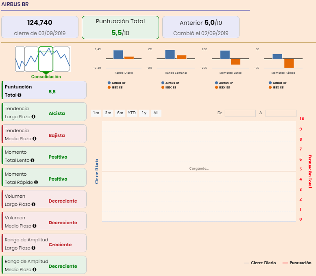Click the green Puntuación Total 5,5/10 card

(x=120, y=27)
